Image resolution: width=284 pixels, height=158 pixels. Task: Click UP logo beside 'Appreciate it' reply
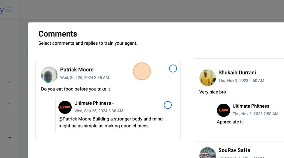pyautogui.click(x=224, y=110)
